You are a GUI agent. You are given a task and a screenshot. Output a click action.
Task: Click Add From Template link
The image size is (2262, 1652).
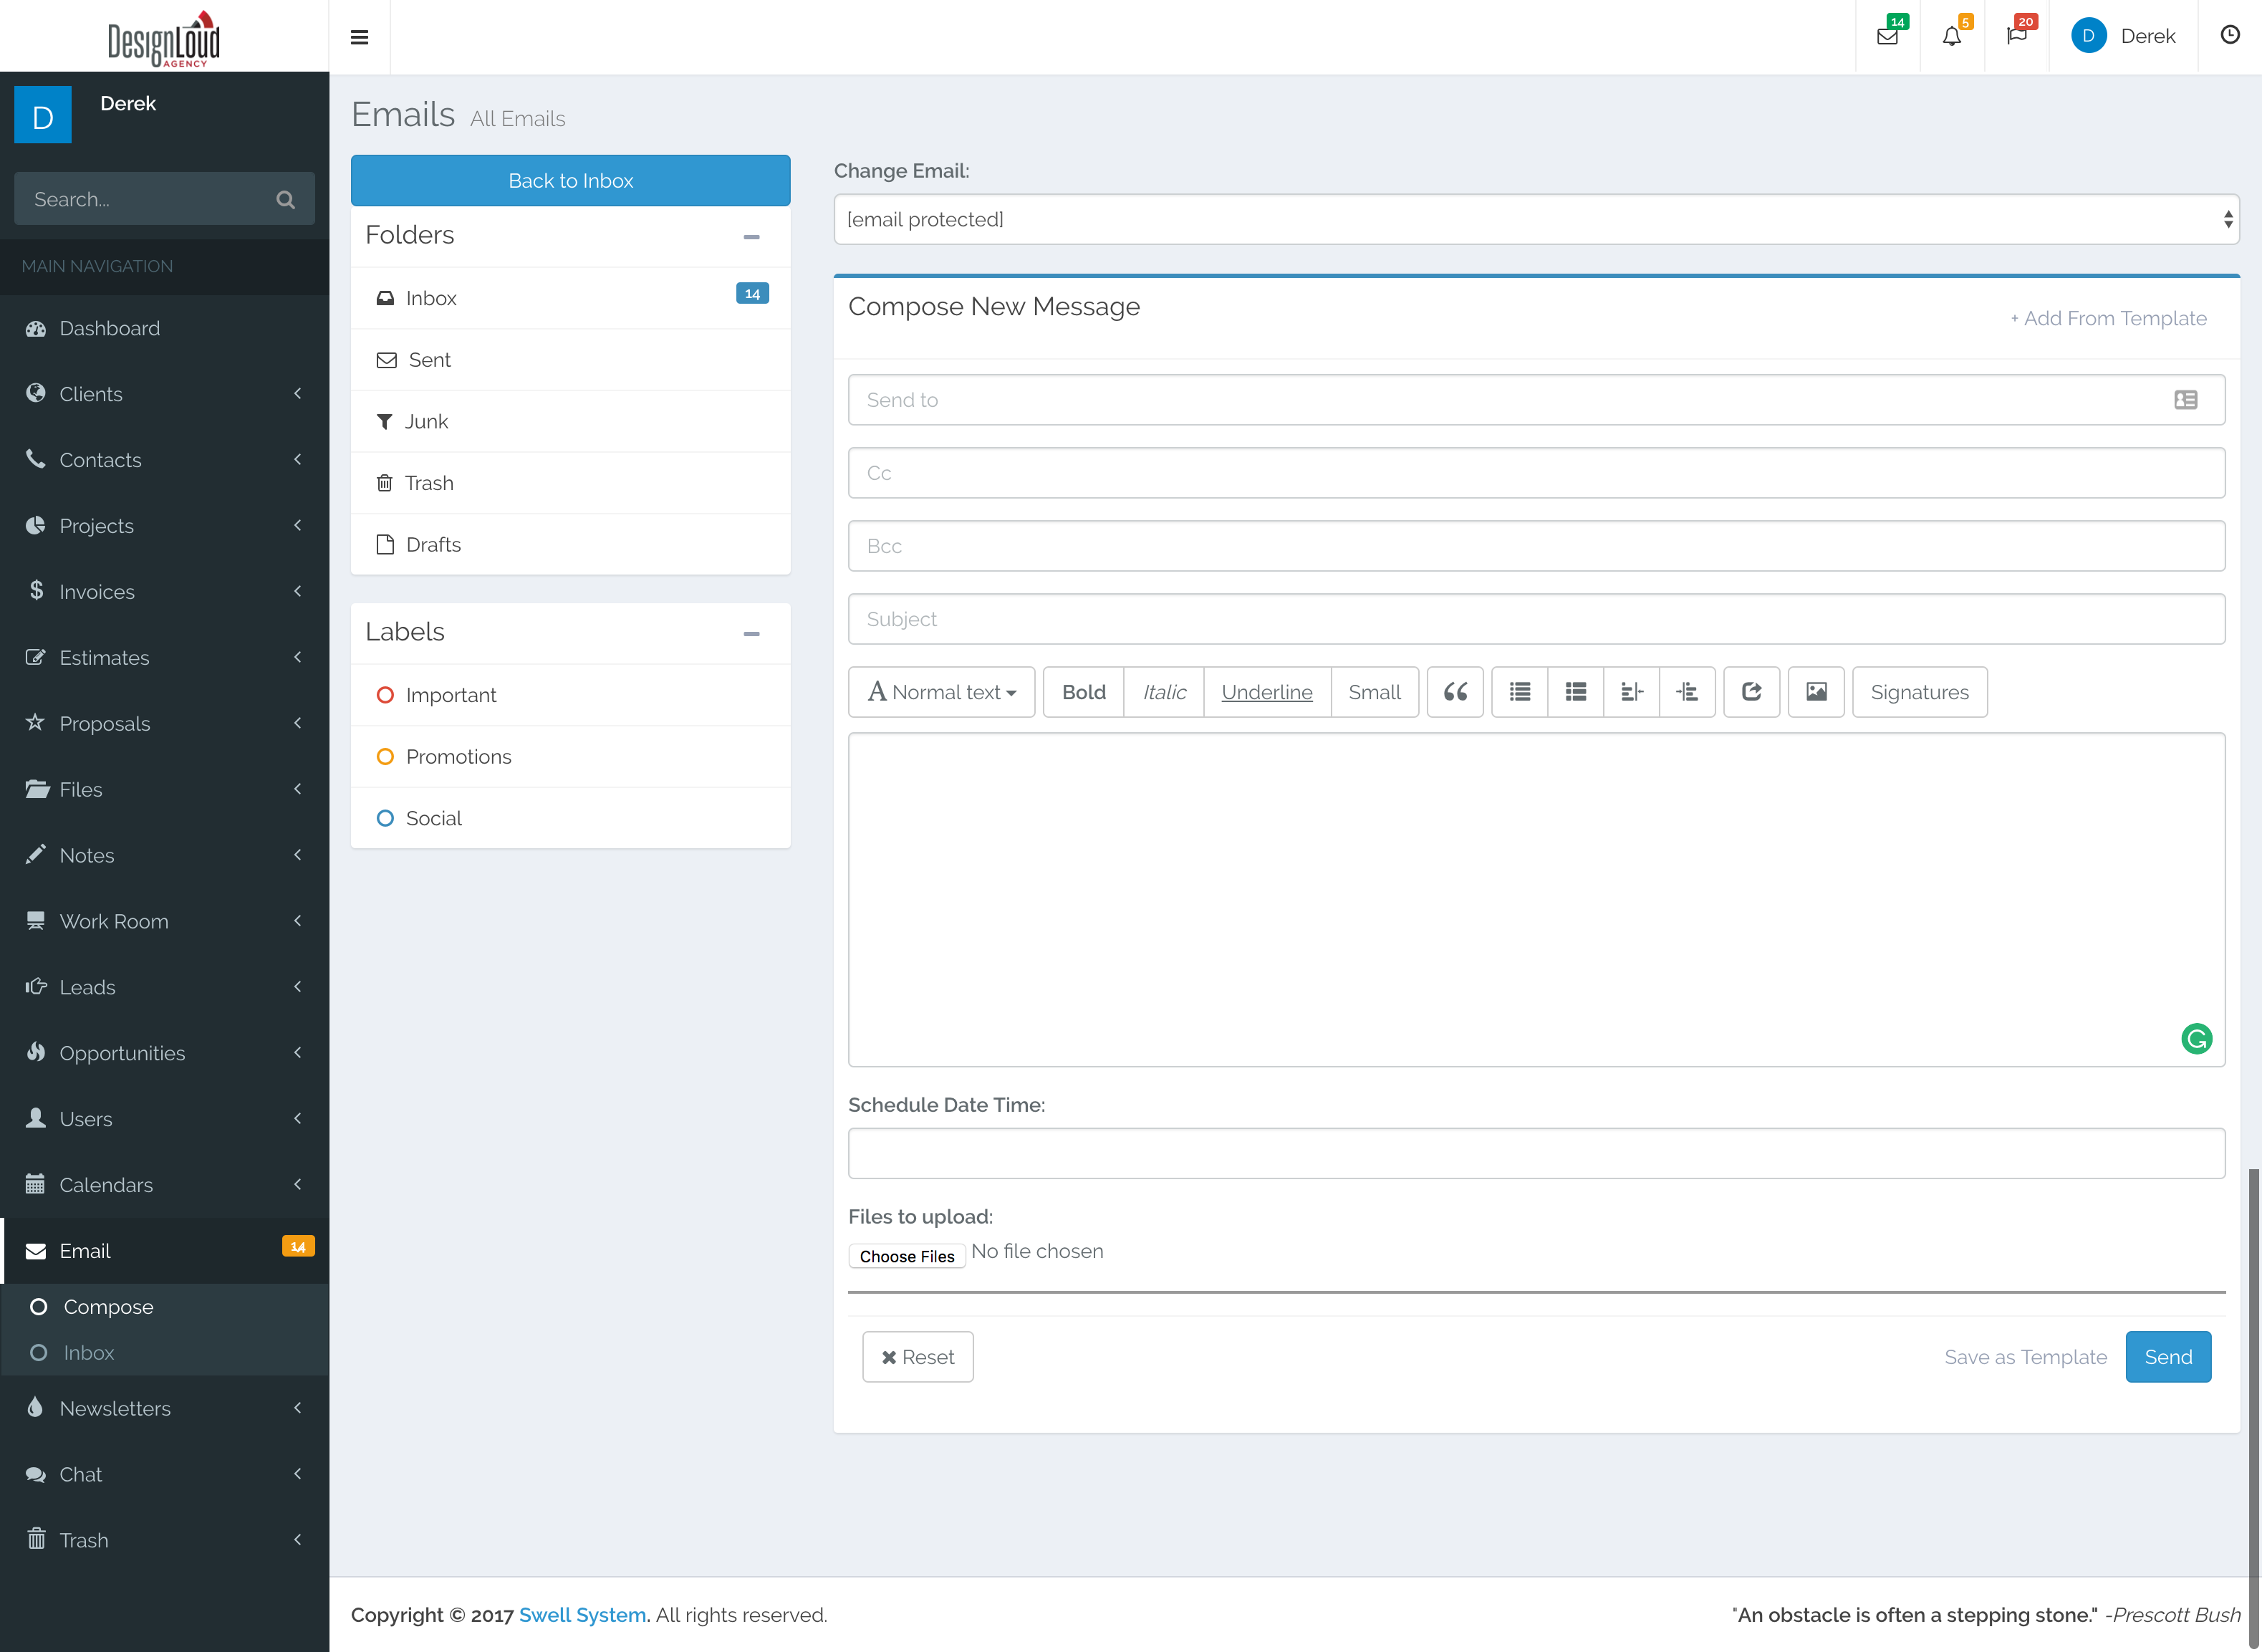click(2108, 318)
